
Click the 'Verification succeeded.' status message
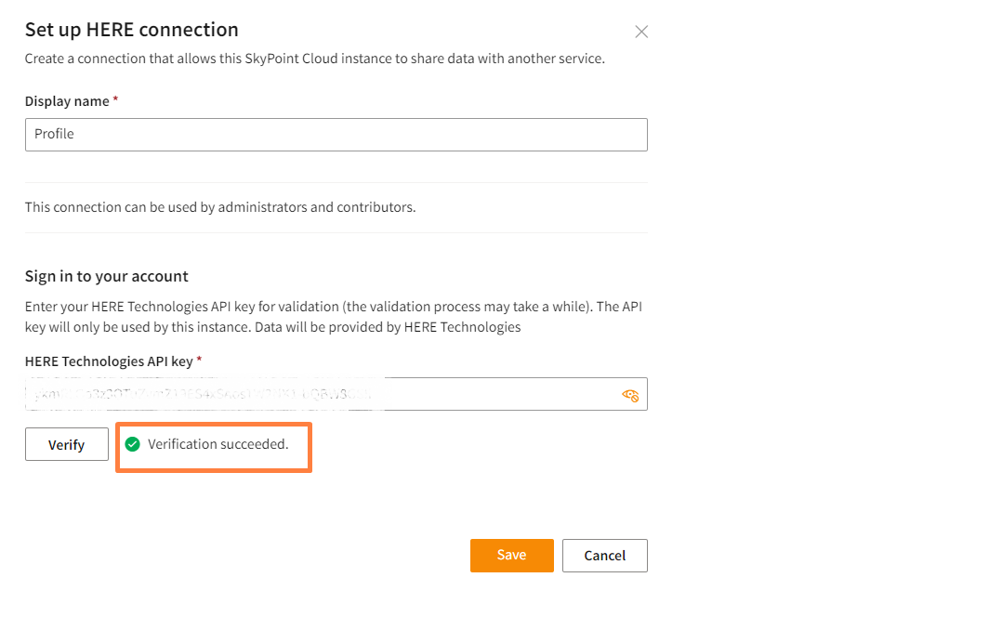coord(218,444)
